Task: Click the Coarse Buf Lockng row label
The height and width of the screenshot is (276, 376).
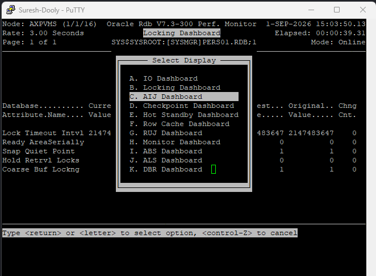Action: point(41,170)
